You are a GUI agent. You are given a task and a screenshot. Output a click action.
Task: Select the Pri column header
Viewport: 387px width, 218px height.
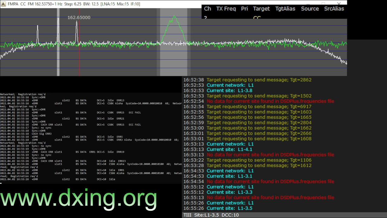244,8
